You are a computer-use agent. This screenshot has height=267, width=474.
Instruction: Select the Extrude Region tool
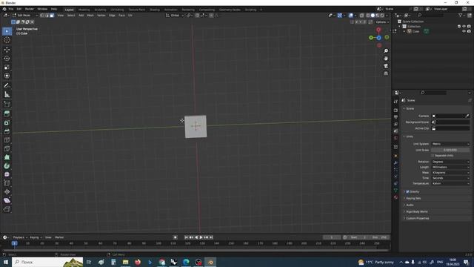point(7,113)
